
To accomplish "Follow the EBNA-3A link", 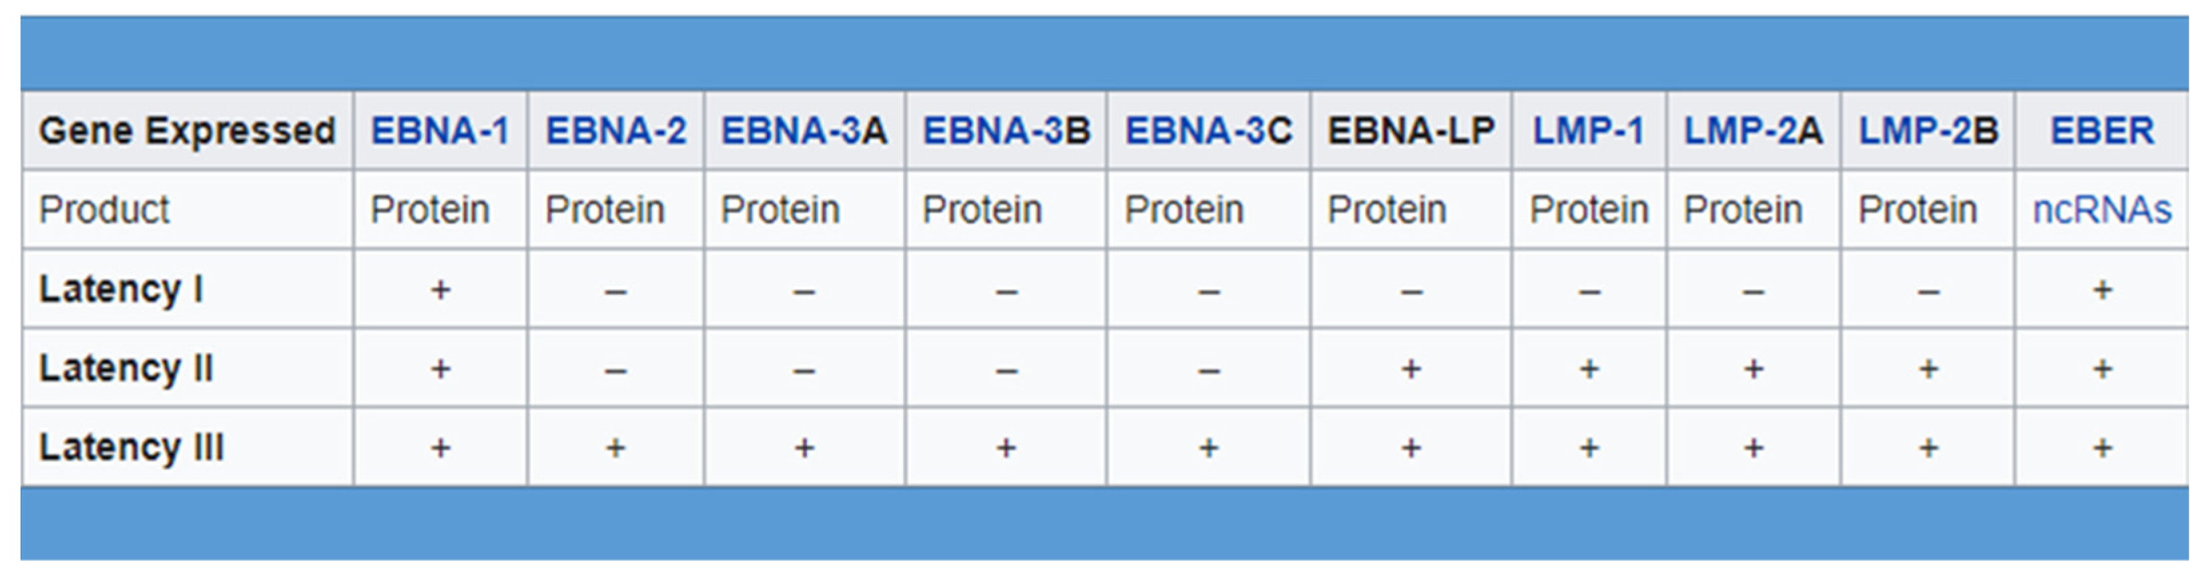I will click(804, 131).
